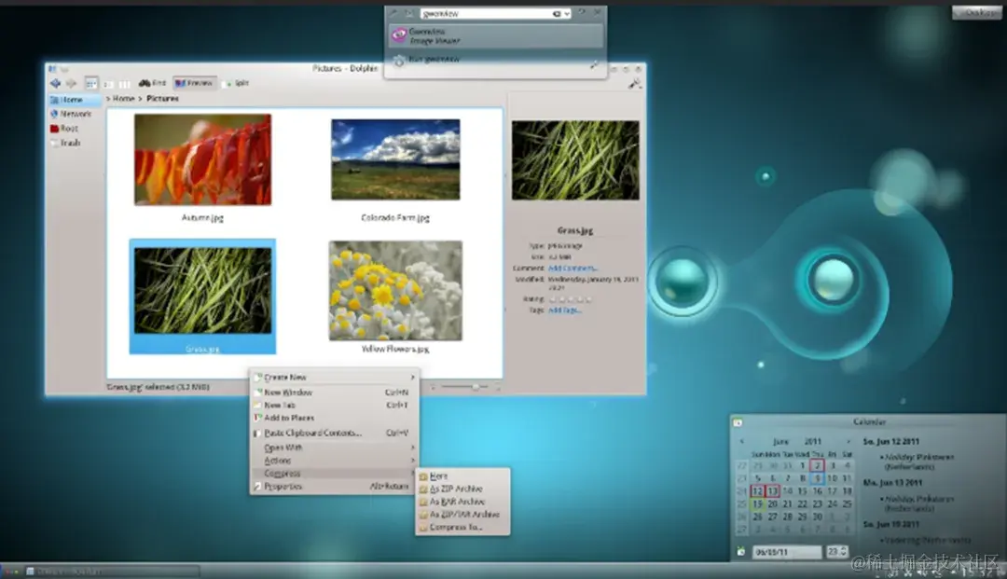Adjust the Calendar week number spinner
Viewport: 1007px width, 579px height.
837,552
